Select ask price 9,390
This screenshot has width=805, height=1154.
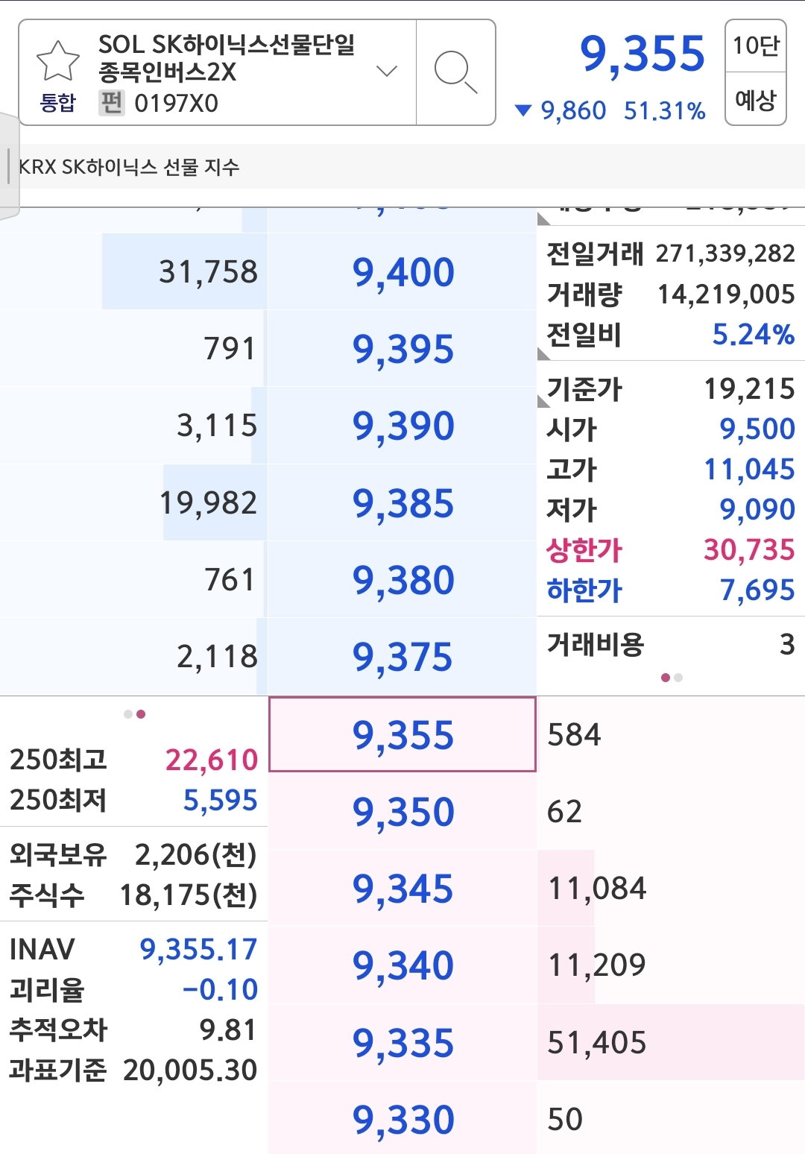tap(402, 426)
